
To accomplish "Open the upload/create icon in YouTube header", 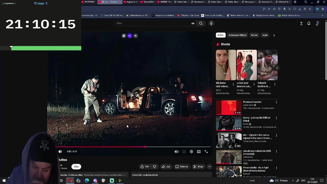I will pyautogui.click(x=301, y=23).
